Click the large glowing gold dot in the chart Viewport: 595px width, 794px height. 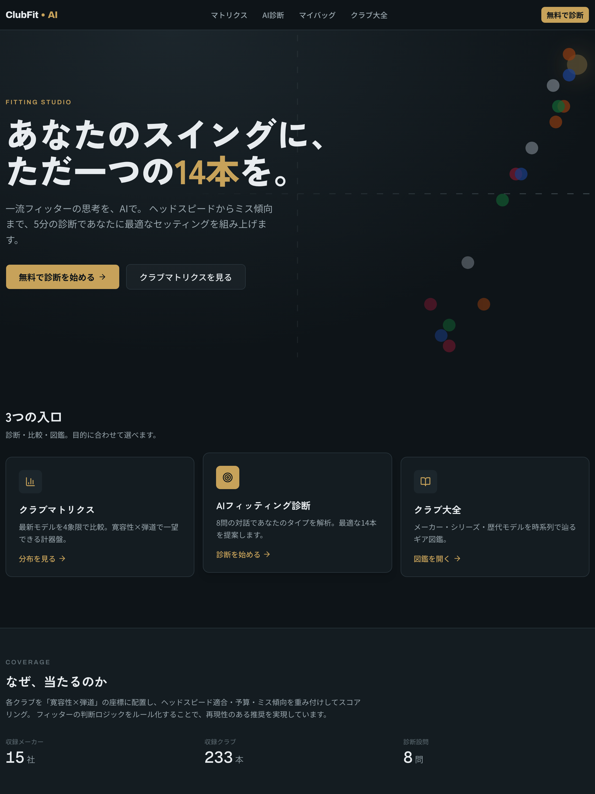click(x=577, y=65)
